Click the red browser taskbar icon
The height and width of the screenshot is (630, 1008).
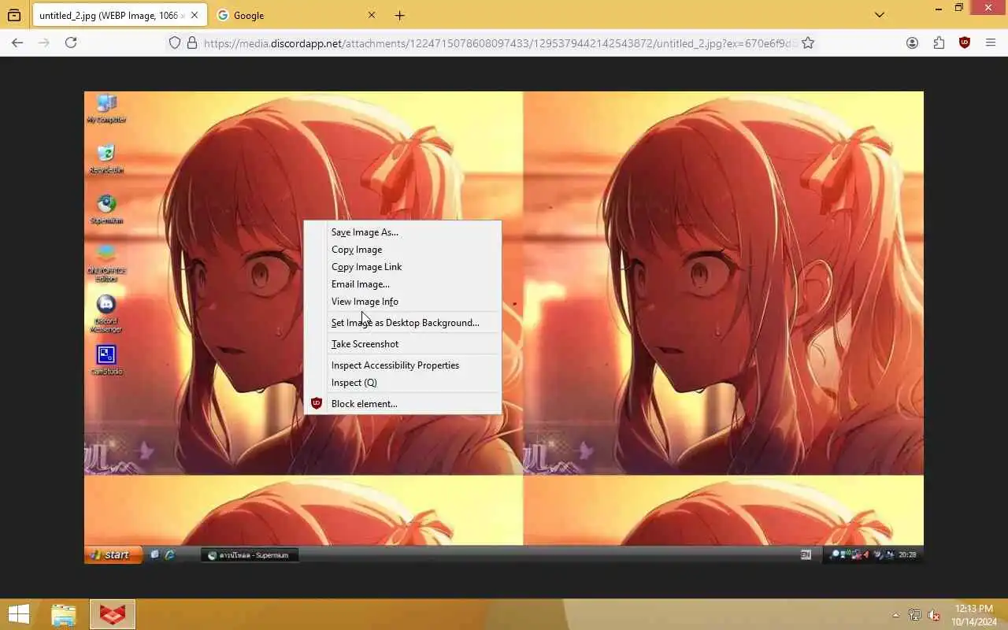(x=113, y=614)
